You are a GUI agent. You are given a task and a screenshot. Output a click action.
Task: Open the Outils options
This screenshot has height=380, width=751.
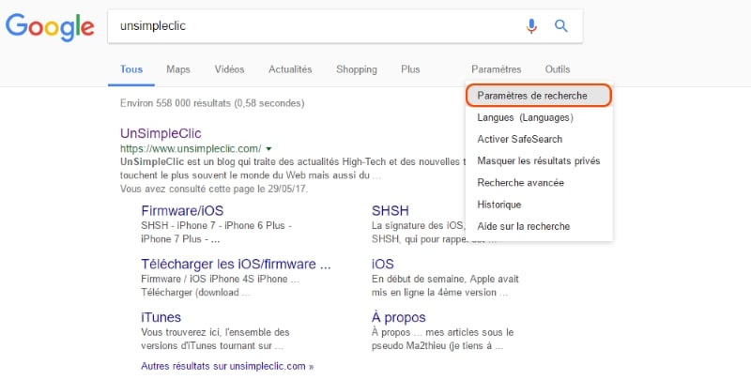point(558,69)
